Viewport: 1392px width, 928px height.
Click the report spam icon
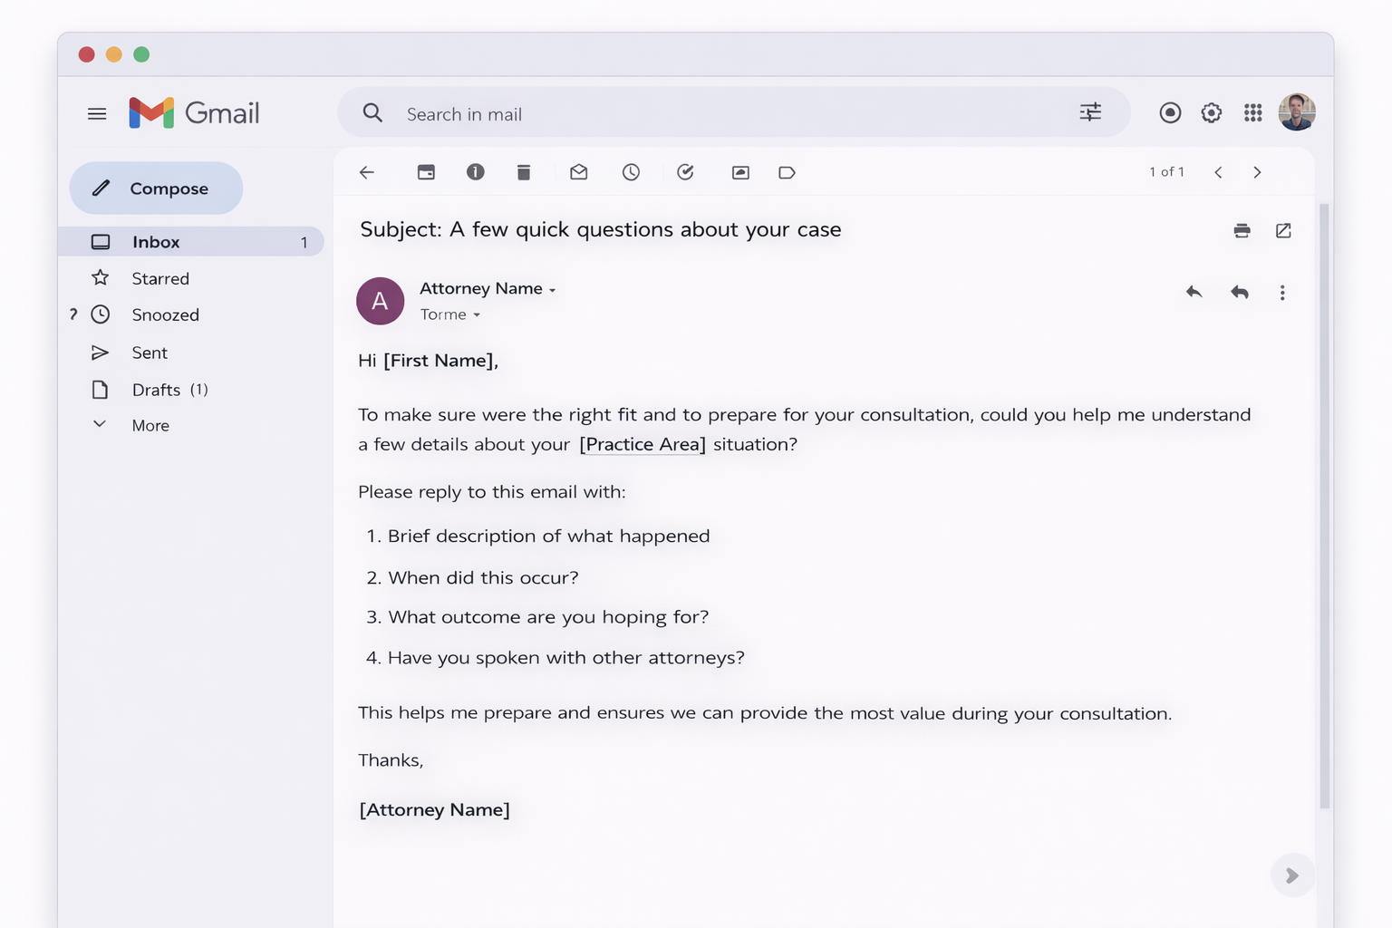476,172
